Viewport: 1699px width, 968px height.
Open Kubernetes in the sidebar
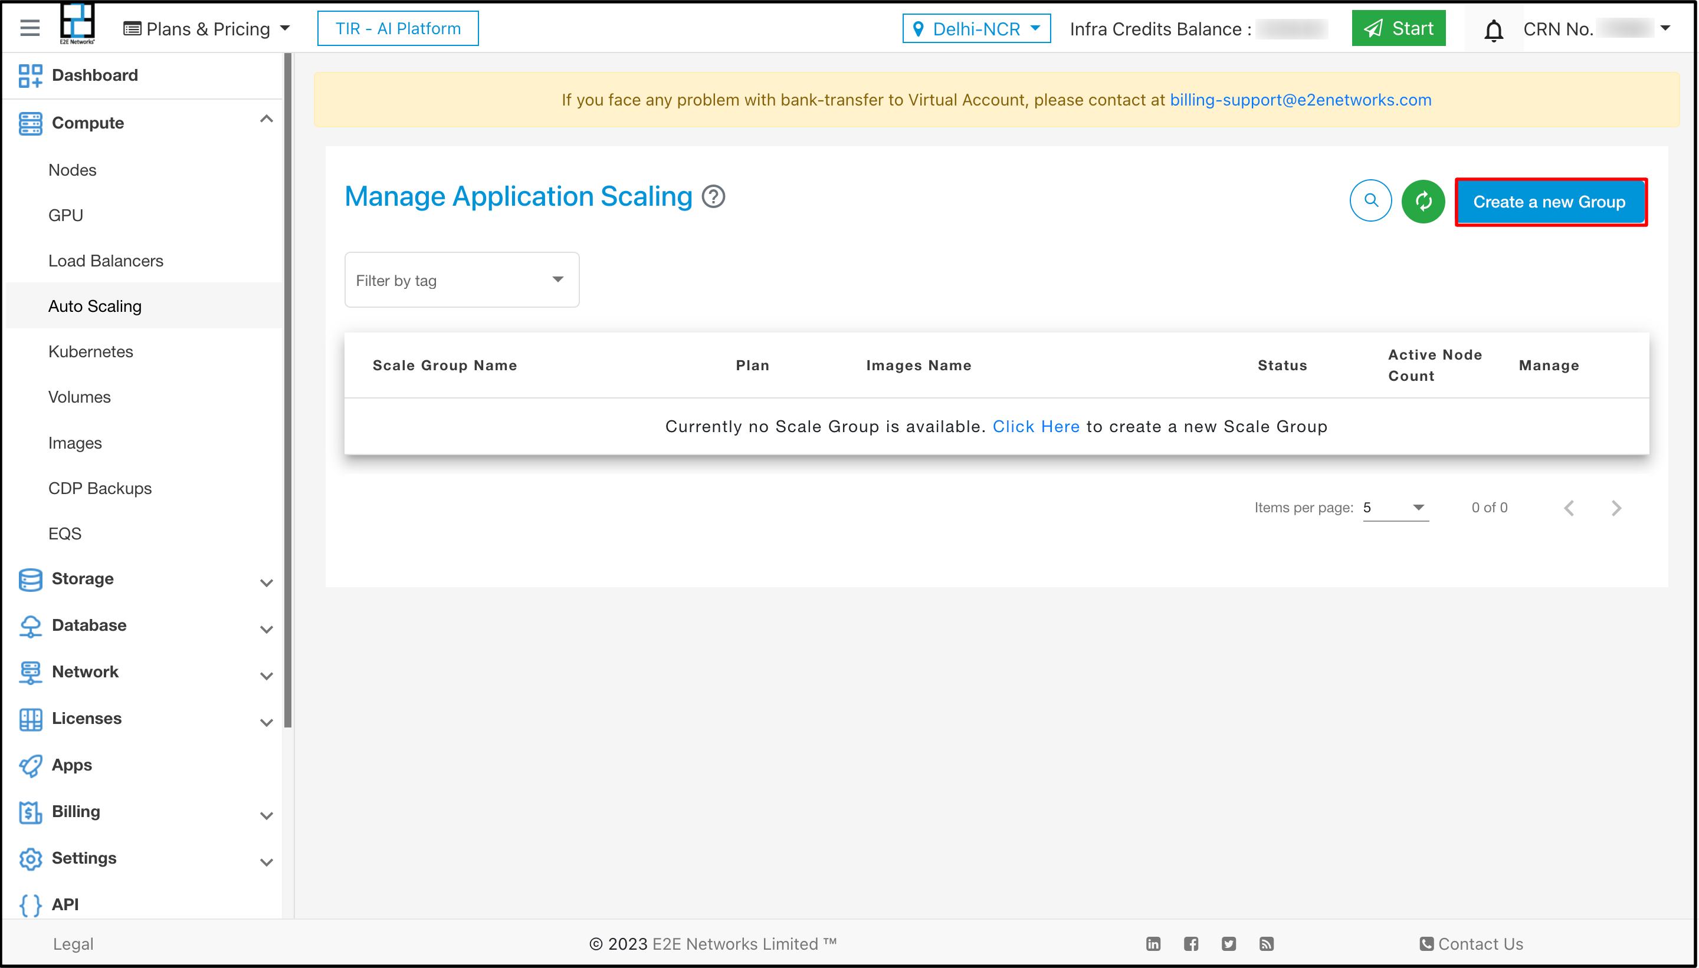point(90,352)
